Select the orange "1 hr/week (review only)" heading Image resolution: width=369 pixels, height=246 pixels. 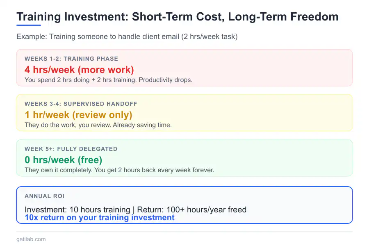tap(78, 115)
